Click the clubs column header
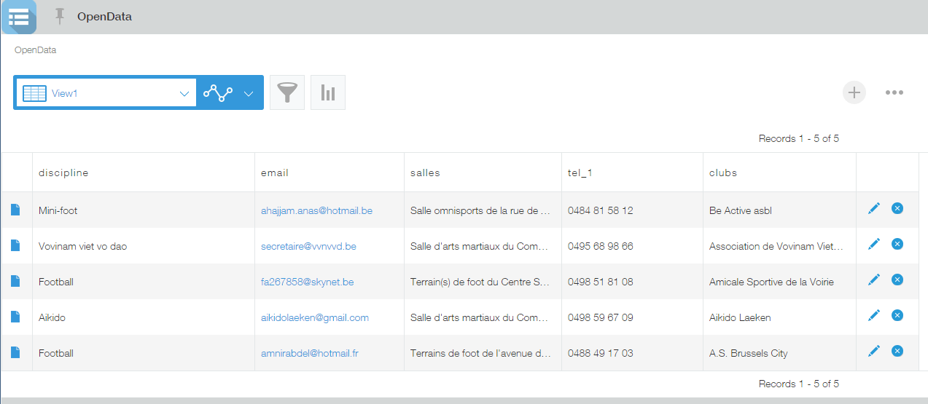This screenshot has height=404, width=928. click(x=779, y=173)
